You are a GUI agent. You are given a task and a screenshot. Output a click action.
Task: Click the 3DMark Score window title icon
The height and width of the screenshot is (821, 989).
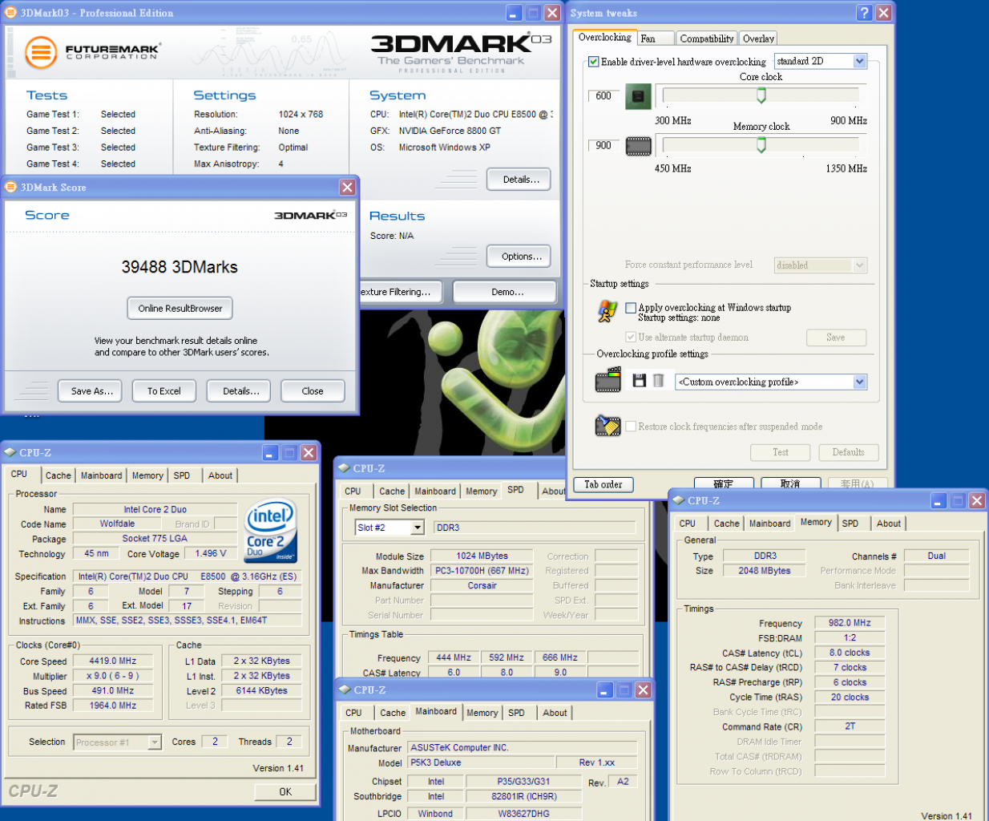pyautogui.click(x=11, y=187)
